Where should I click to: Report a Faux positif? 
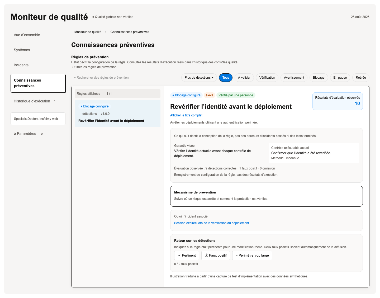click(216, 256)
